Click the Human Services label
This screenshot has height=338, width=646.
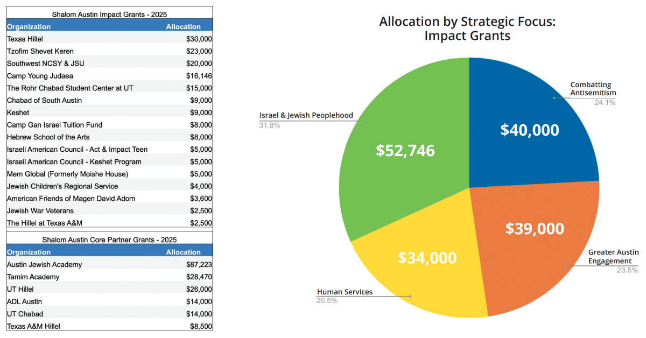coord(345,292)
